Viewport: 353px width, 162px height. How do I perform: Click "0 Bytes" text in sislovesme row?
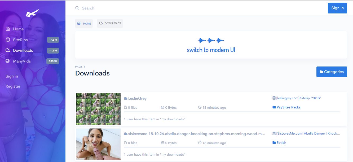(x=171, y=143)
